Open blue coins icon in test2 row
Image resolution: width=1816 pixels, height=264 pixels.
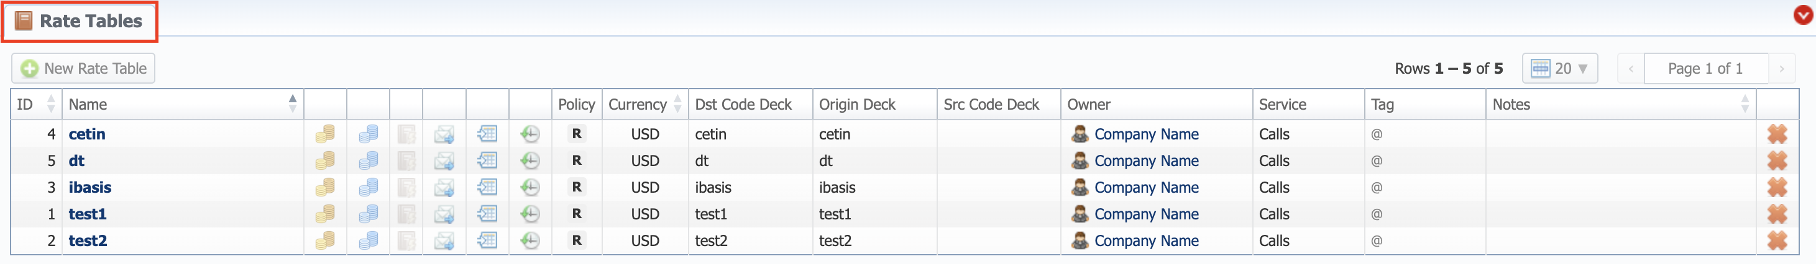368,240
